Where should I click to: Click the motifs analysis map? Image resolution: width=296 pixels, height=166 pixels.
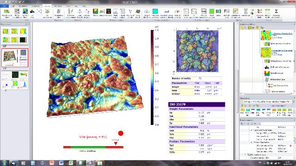[x=197, y=51]
